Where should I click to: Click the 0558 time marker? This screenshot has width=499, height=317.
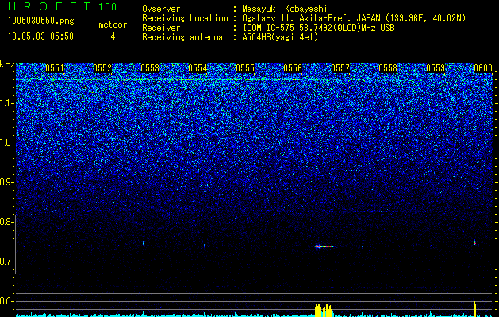[388, 68]
